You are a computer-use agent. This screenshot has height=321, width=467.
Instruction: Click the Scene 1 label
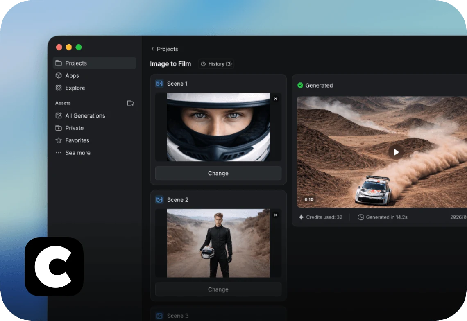177,84
